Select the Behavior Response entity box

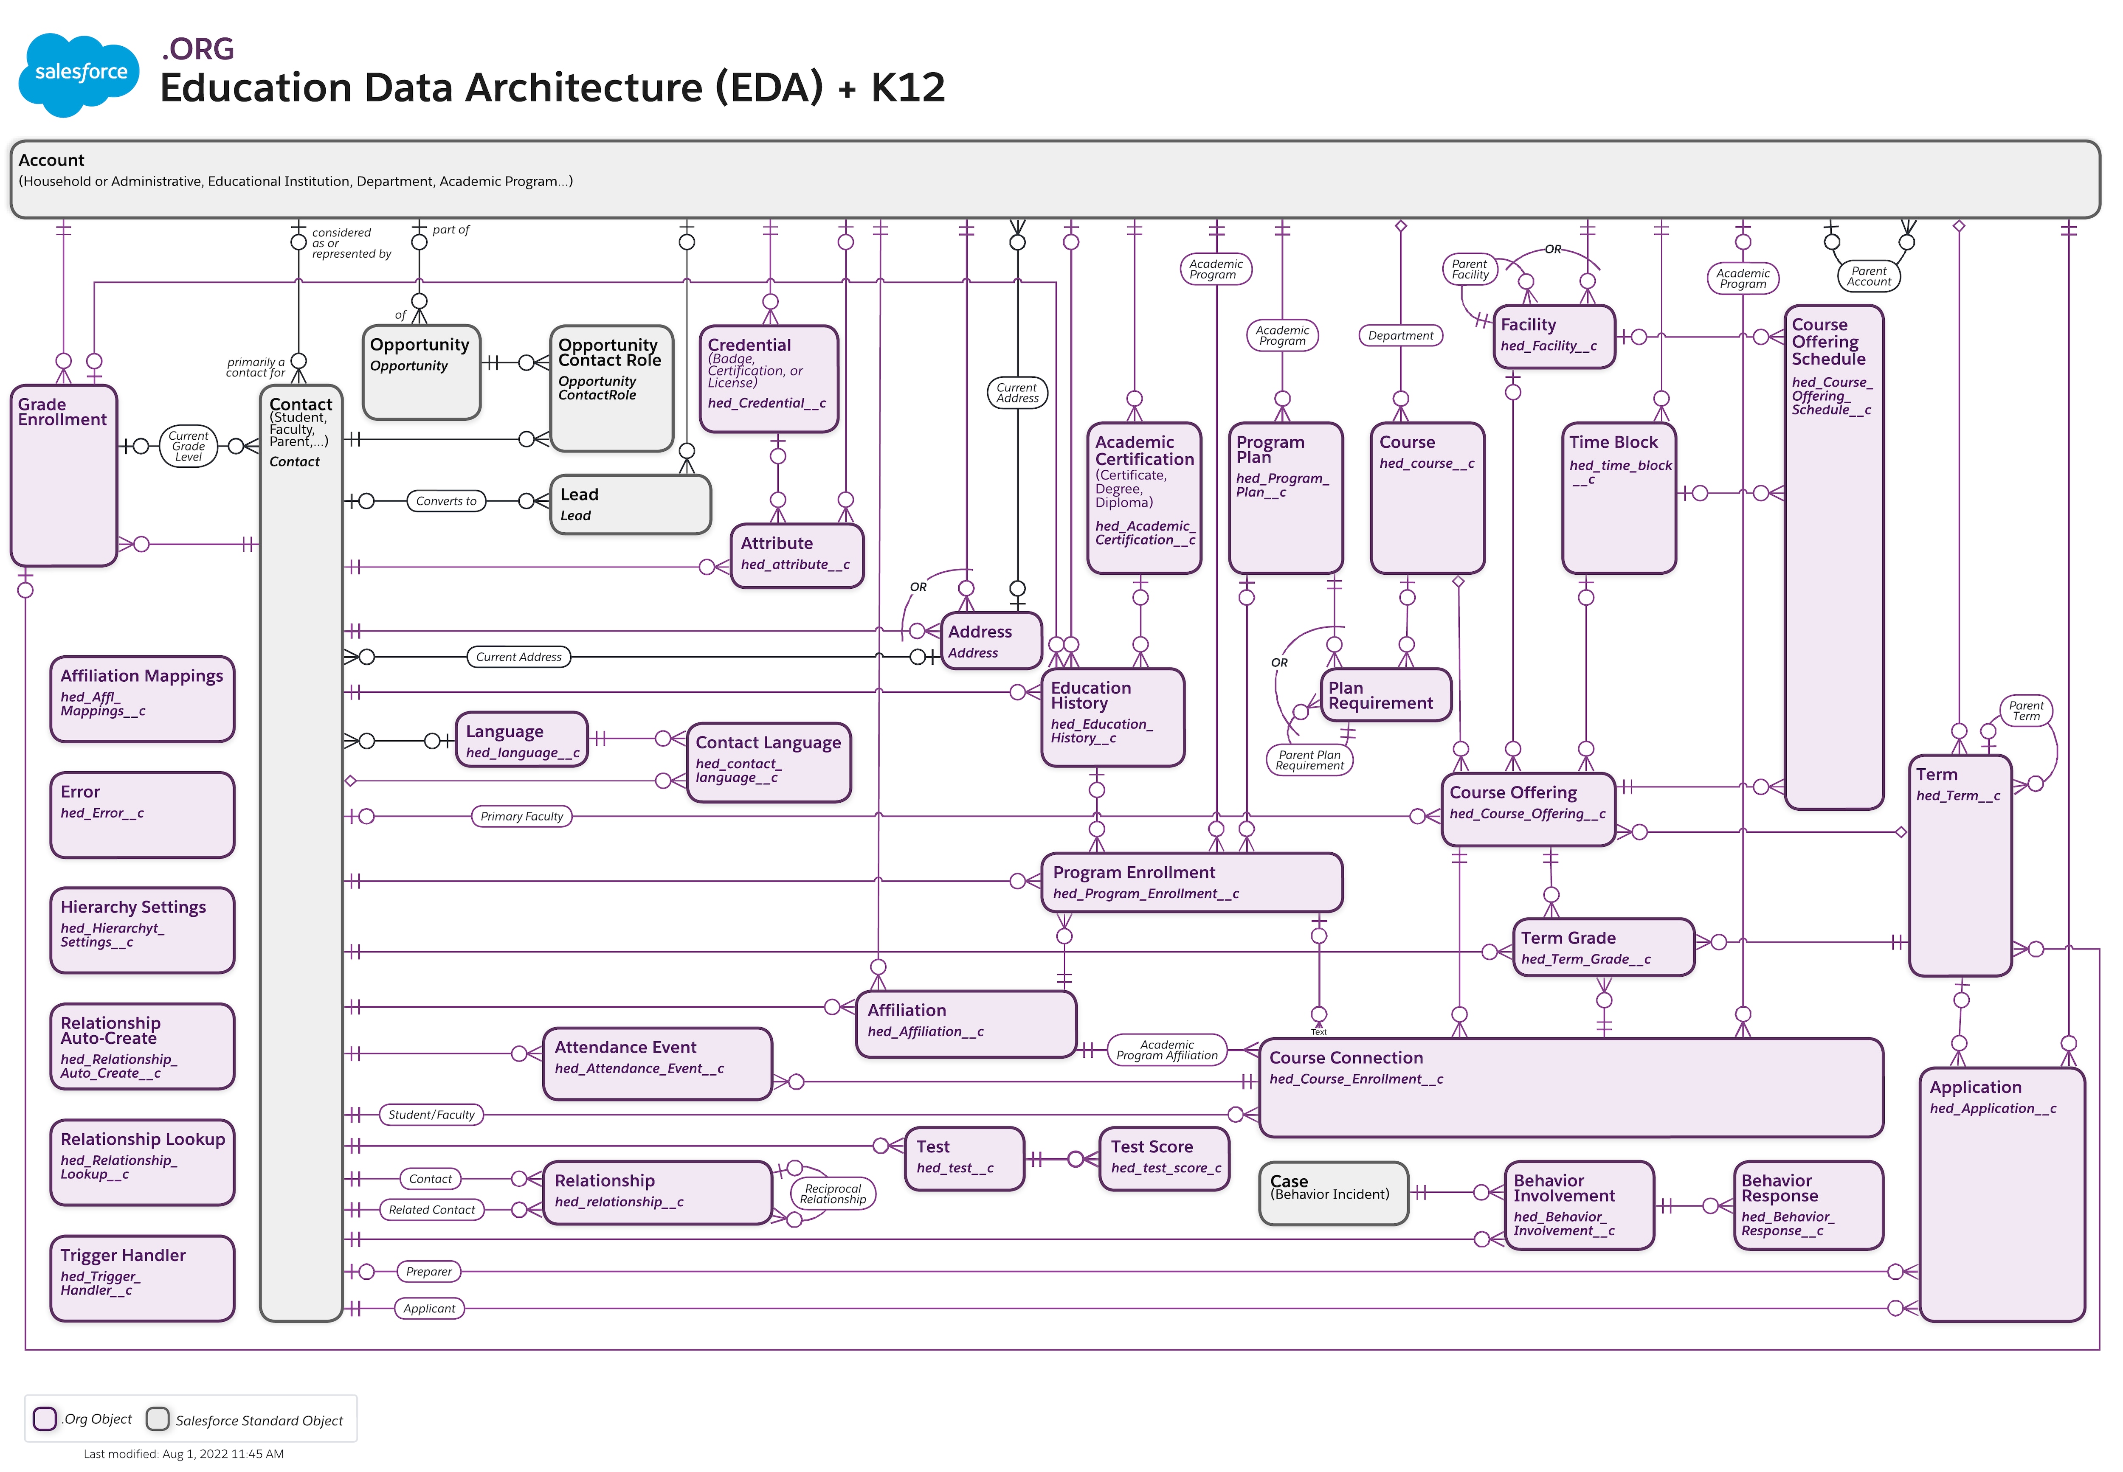click(1808, 1205)
